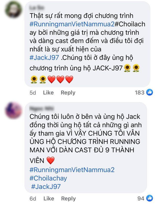Viewport: 158px width, 205px height.
Task: Open #JackJ97 hashtag in first comment
Action: [x=44, y=58]
